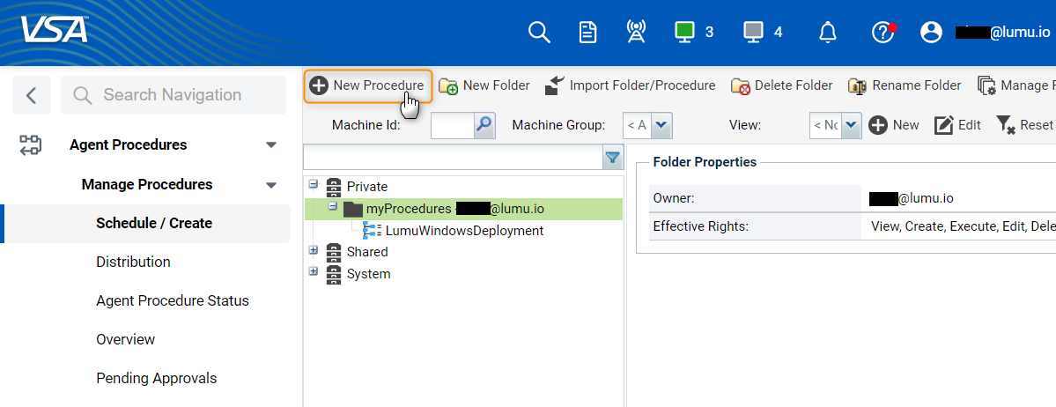This screenshot has width=1056, height=407.
Task: Open the View dropdown
Action: 850,125
